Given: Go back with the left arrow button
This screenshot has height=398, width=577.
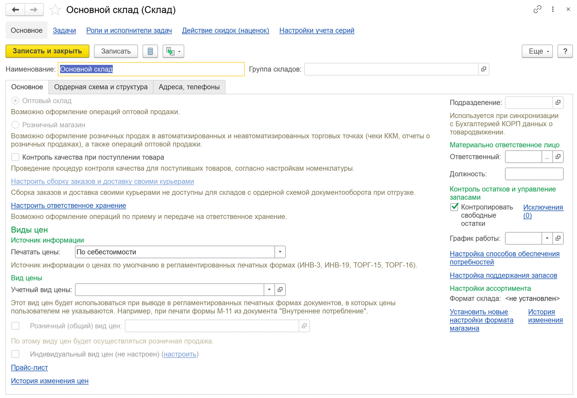Looking at the screenshot, I should coord(15,10).
